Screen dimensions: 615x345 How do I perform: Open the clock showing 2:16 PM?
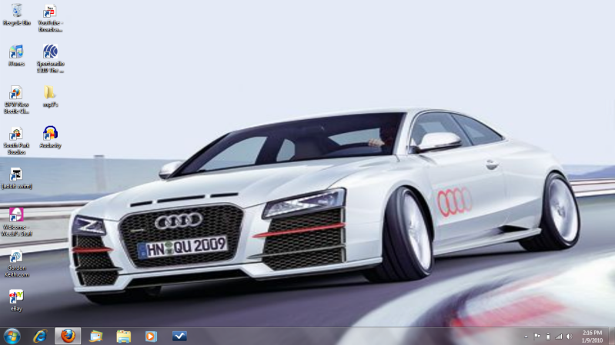coord(592,337)
